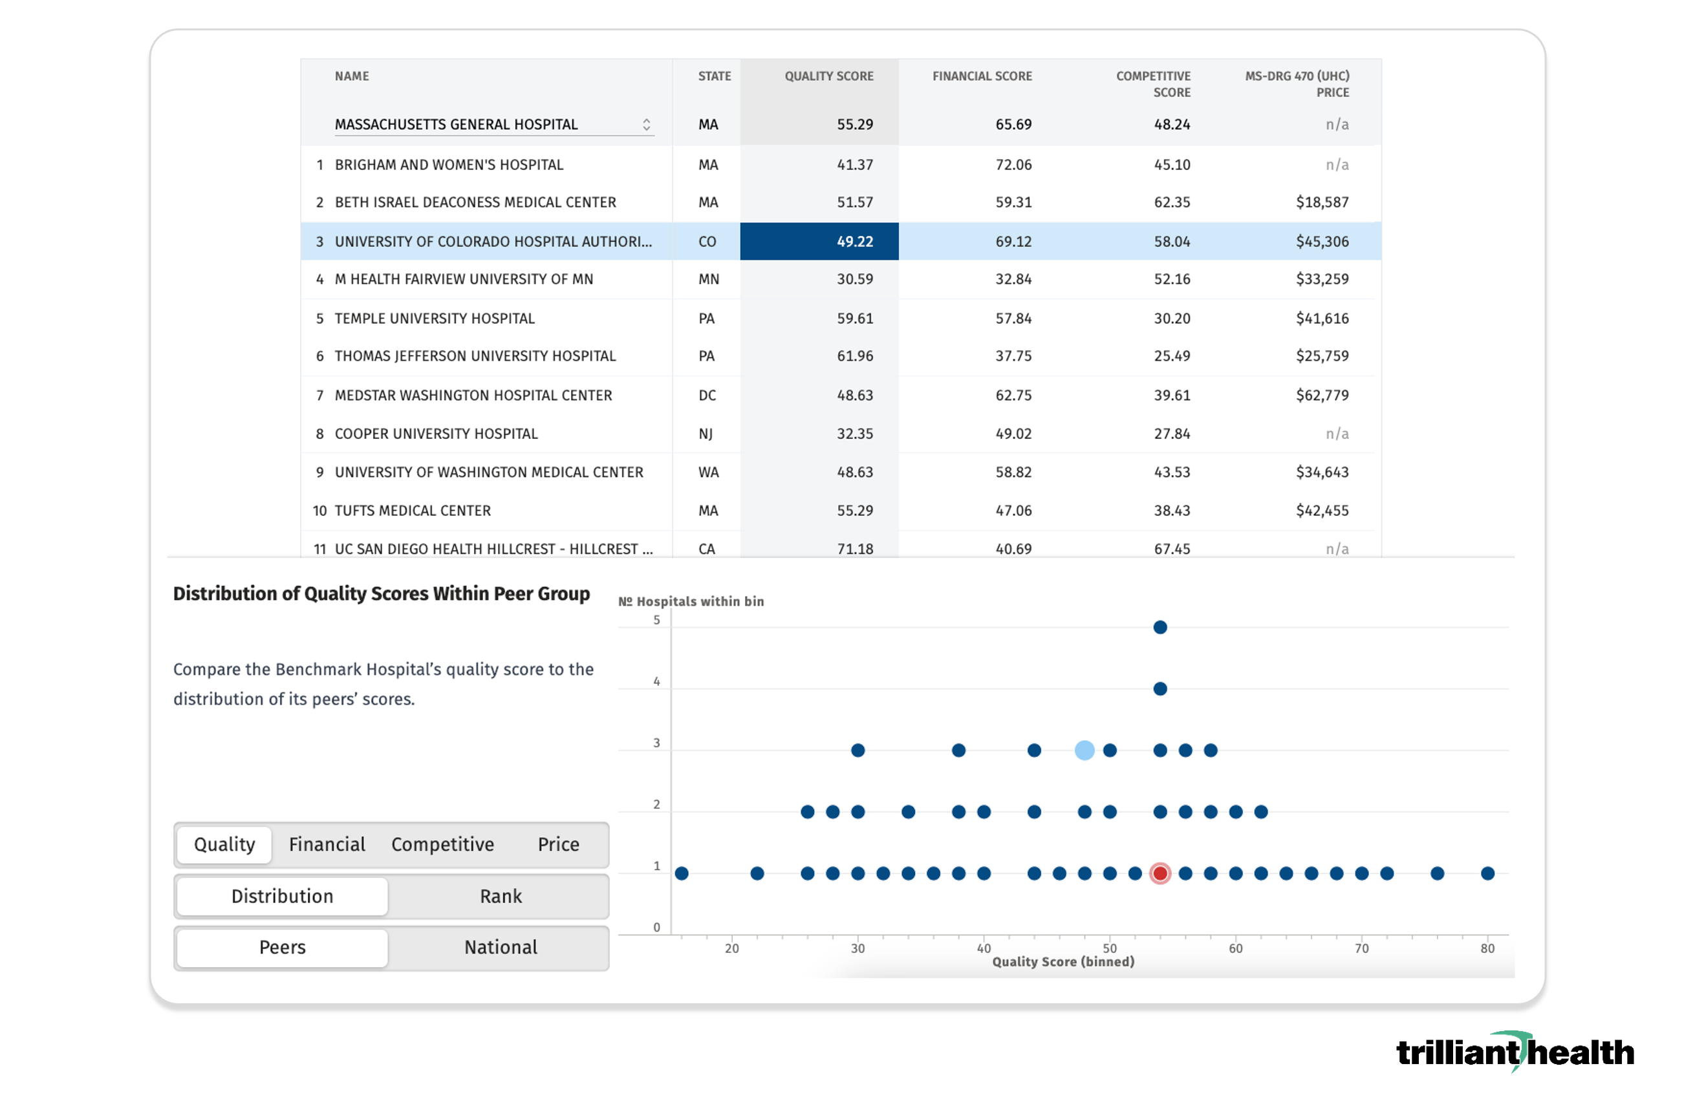The height and width of the screenshot is (1108, 1695).
Task: Click the Trilliant Health logo
Action: [1515, 1052]
